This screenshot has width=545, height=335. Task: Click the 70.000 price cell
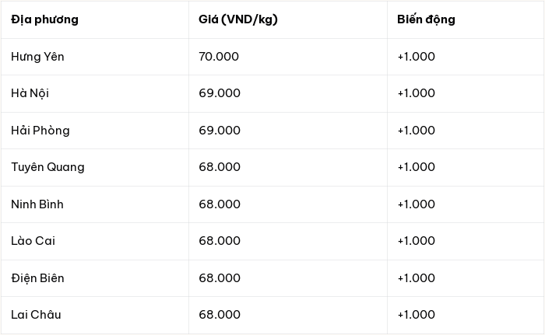pyautogui.click(x=219, y=57)
